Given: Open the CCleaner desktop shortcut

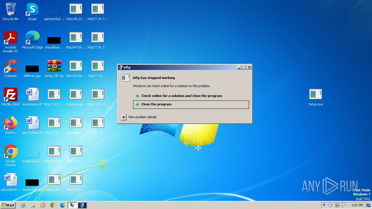Looking at the screenshot, I should point(10,69).
